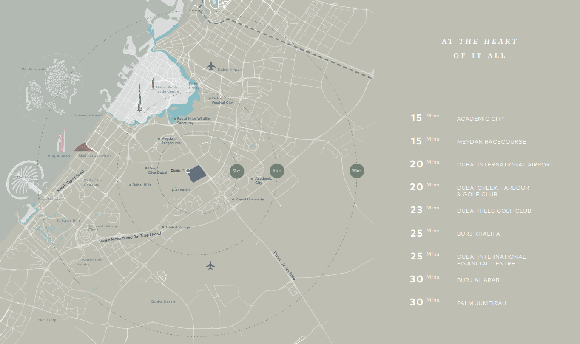The width and height of the screenshot is (580, 344).
Task: Click the Dubai Airport airplane icon
Action: pos(211,66)
